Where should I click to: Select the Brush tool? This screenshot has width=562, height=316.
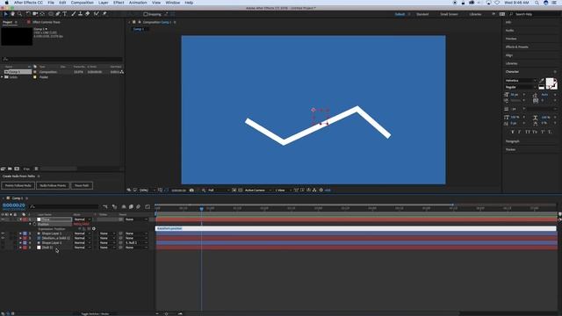tap(74, 14)
